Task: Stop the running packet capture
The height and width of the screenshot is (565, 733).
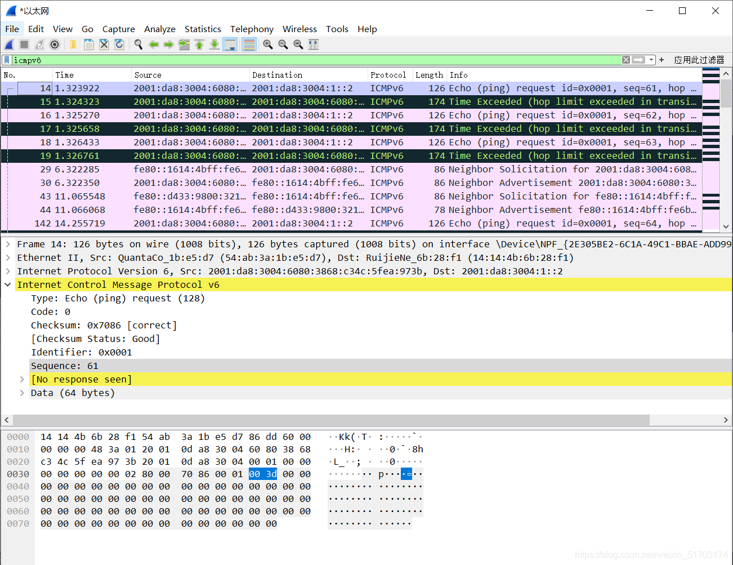Action: pos(24,45)
